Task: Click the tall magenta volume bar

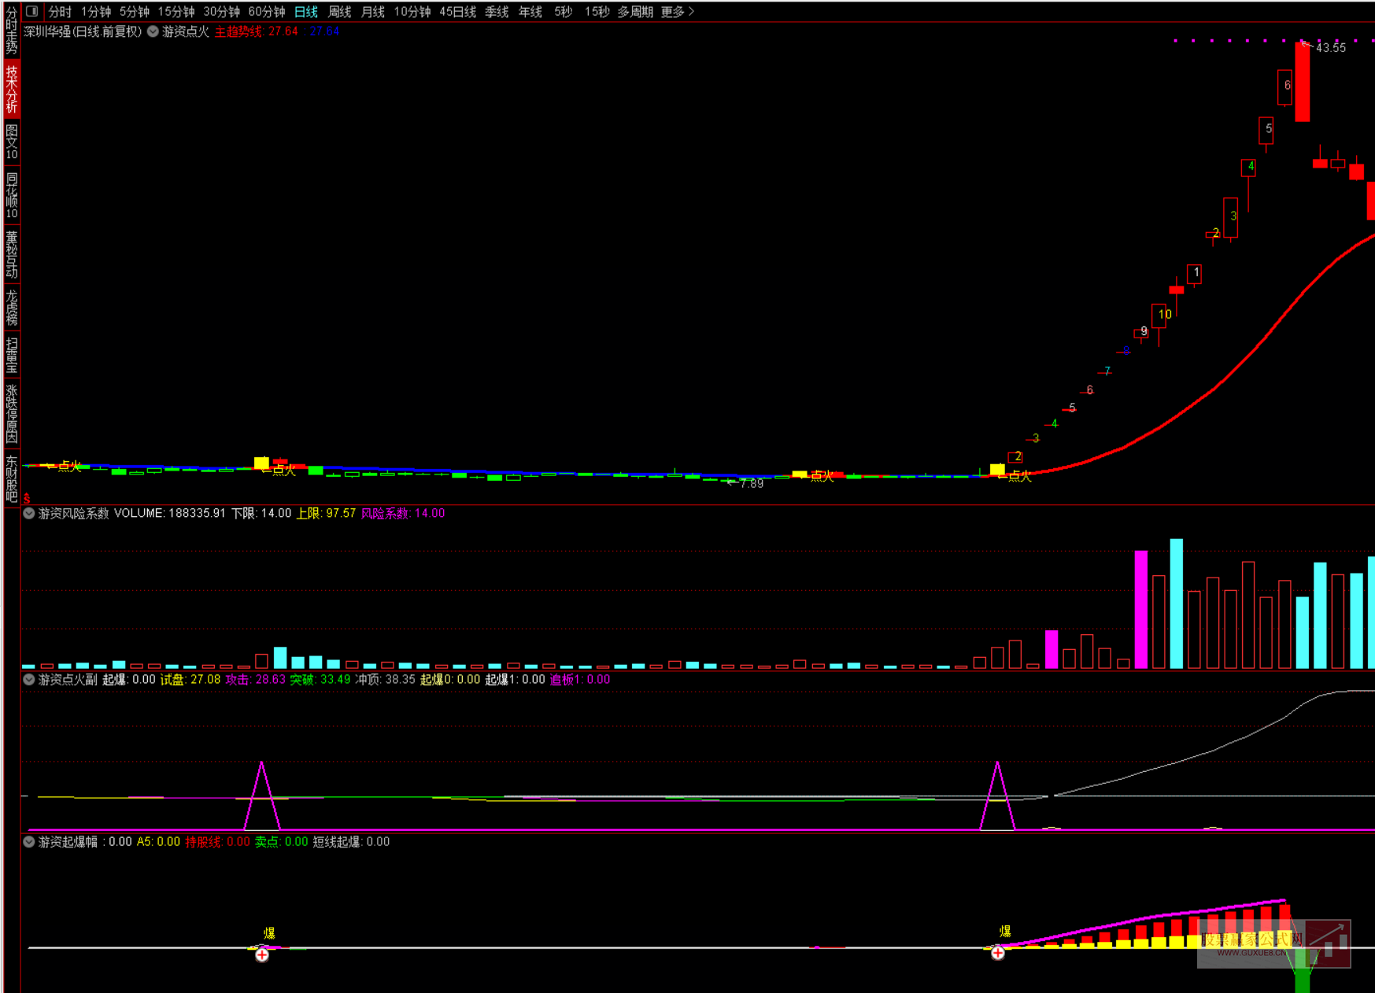Action: click(x=1140, y=609)
